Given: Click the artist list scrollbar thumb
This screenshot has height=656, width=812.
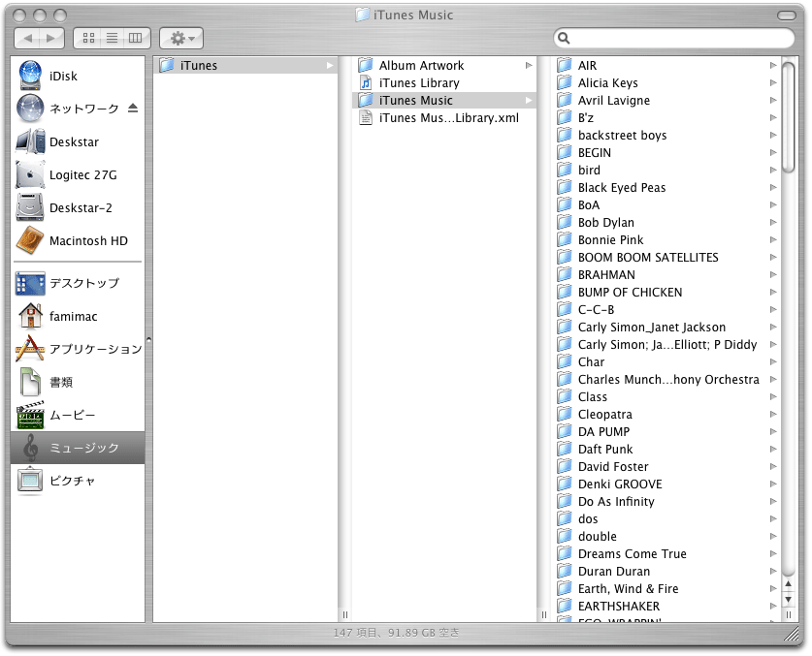Looking at the screenshot, I should (x=788, y=117).
